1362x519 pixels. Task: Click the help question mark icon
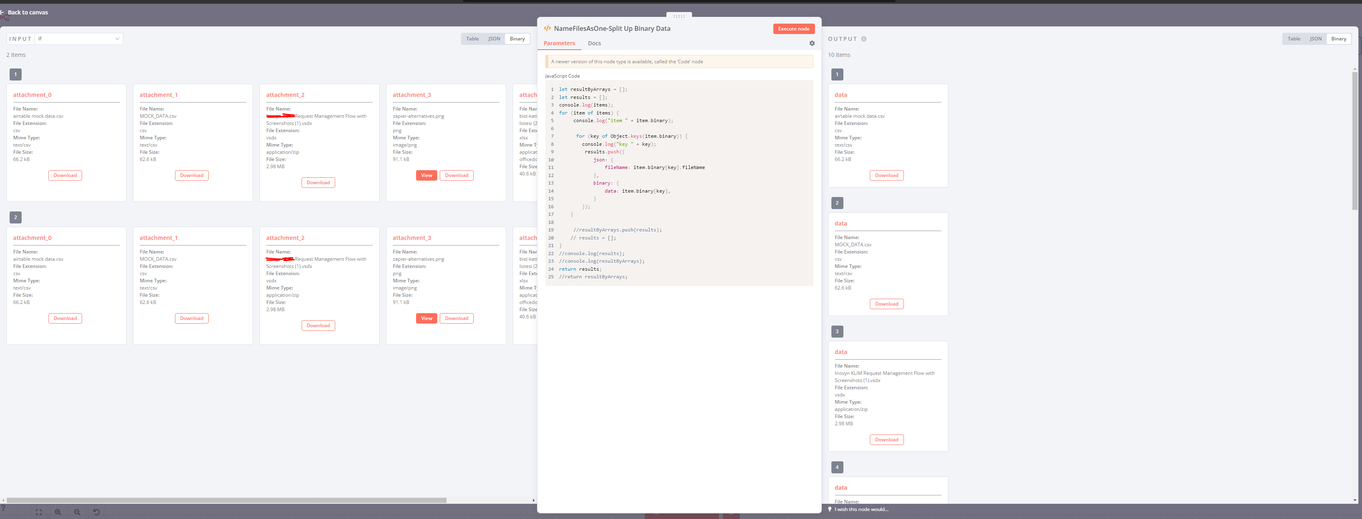tap(3, 508)
